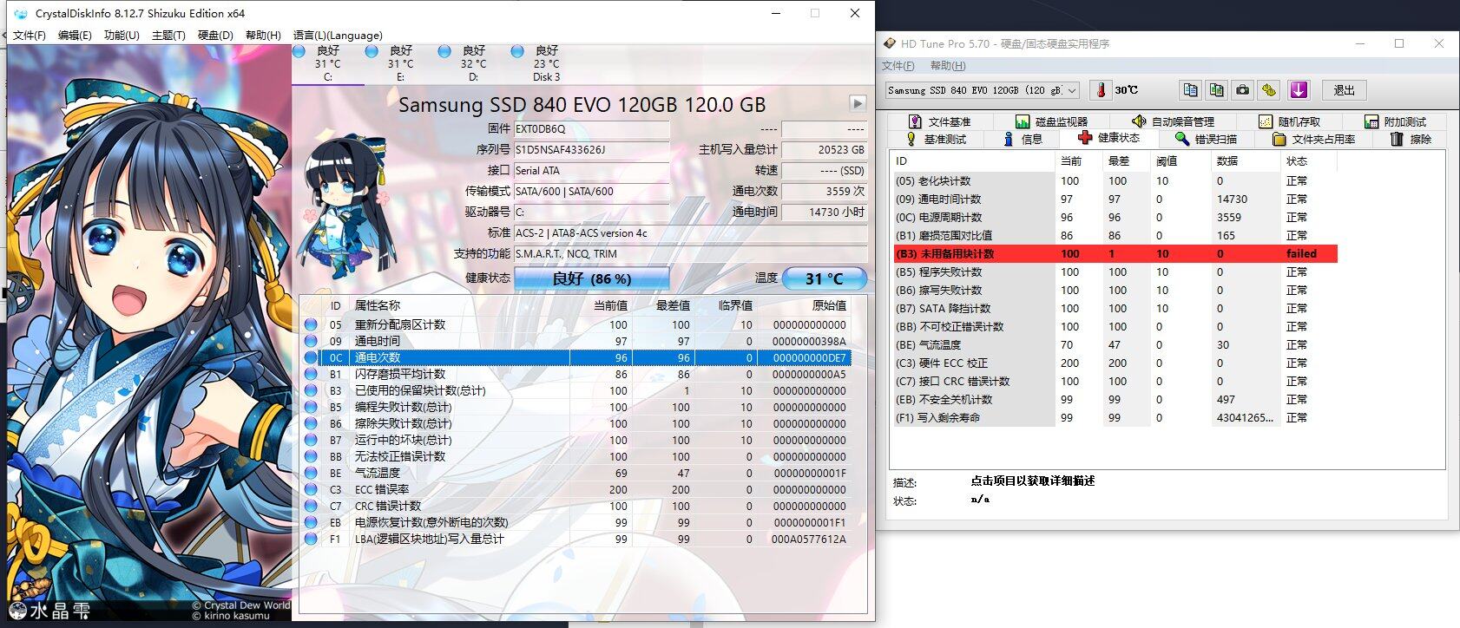Image resolution: width=1460 pixels, height=628 pixels.
Task: Select the D: disk status orb
Action: point(444,52)
